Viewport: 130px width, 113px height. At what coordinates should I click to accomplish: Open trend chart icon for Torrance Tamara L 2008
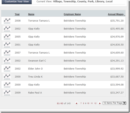(7, 21)
